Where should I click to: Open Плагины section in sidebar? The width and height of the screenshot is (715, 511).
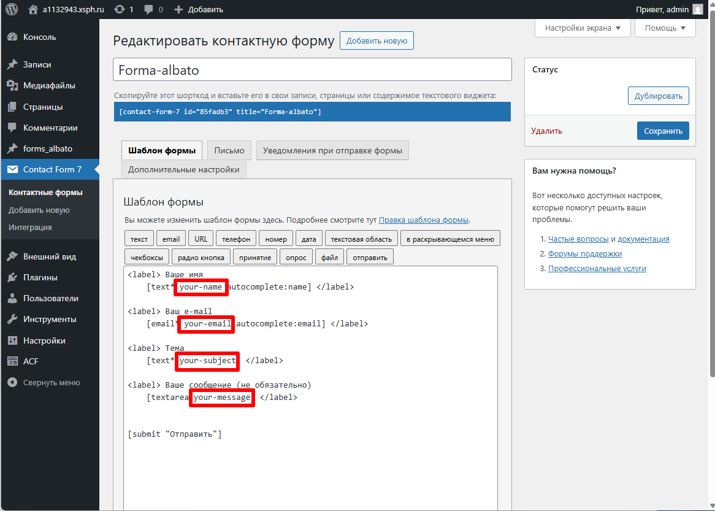click(40, 277)
